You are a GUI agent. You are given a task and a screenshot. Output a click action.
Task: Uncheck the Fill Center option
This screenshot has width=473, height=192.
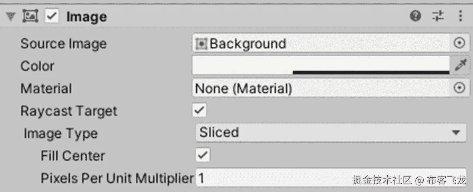coord(203,155)
